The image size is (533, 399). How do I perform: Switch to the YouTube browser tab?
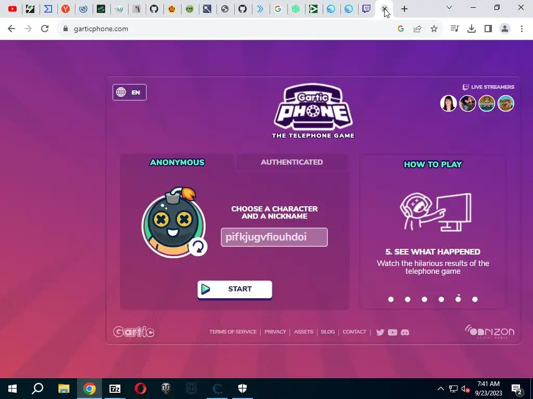[x=12, y=9]
